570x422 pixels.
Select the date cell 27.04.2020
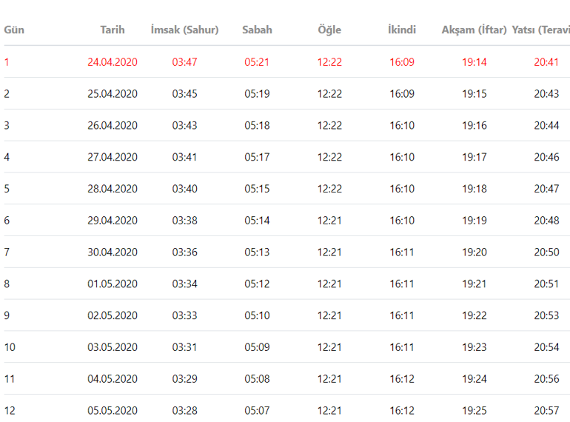tap(113, 157)
